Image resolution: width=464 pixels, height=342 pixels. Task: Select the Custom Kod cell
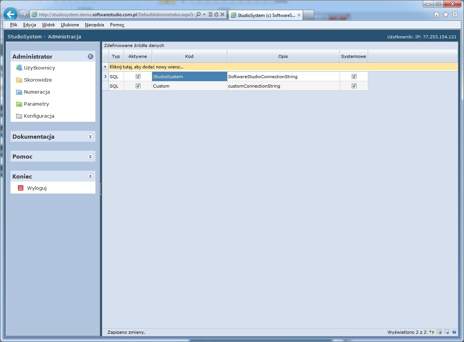point(189,86)
